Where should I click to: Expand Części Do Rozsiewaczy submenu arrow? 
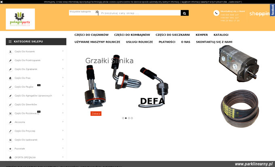pos(63,113)
